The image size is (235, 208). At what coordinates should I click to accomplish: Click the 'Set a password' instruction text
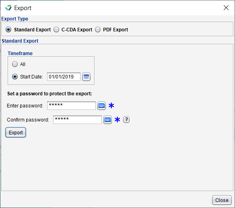point(49,94)
